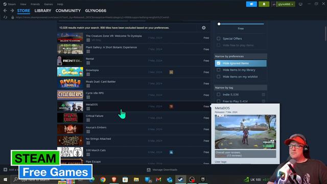327x184 pixels.
Task: Tick the Free to Play tag checkbox
Action: (x=218, y=101)
